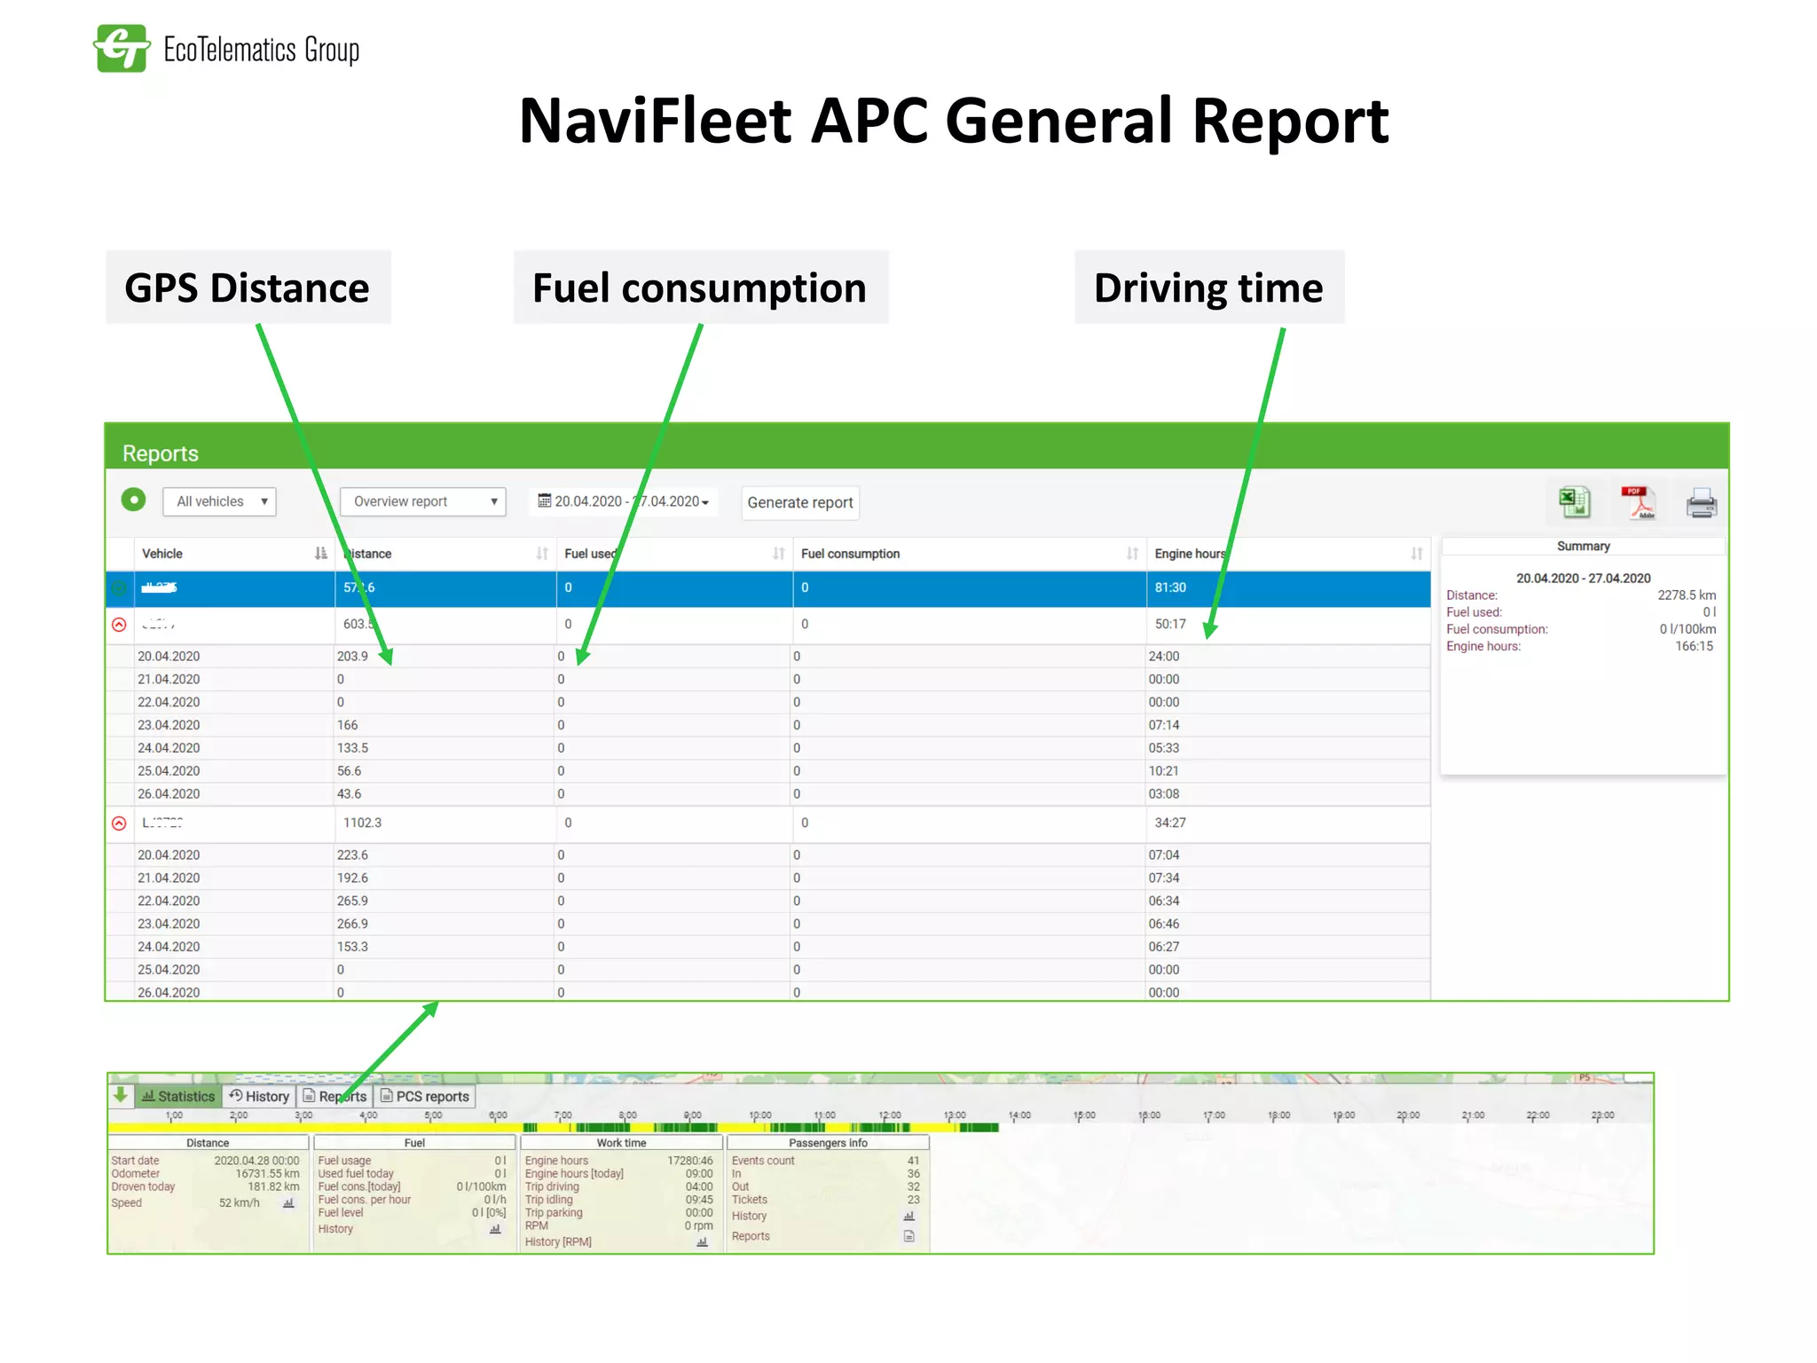The width and height of the screenshot is (1817, 1363).
Task: Export report to Excel
Action: tap(1574, 502)
